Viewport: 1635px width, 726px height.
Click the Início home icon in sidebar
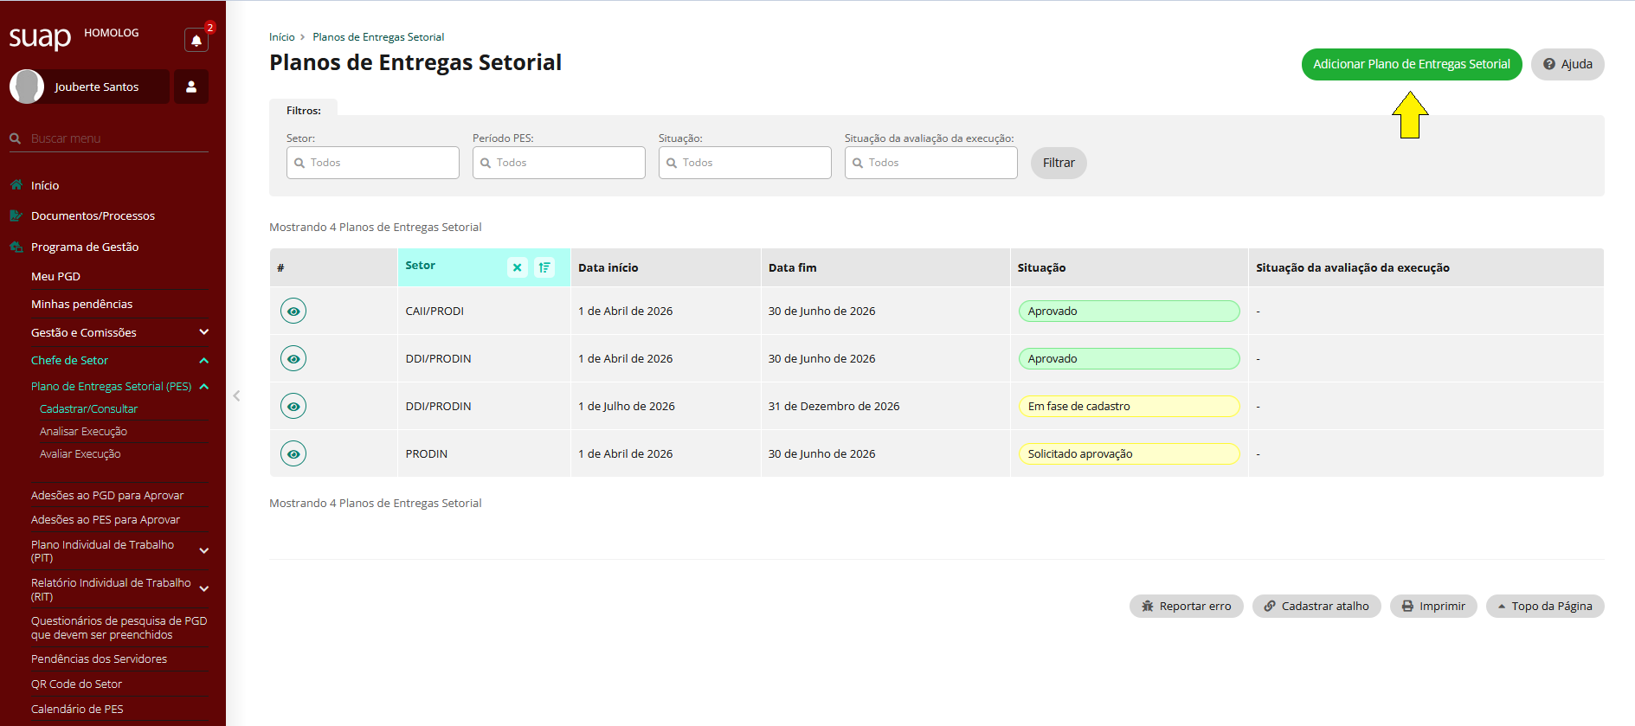tap(16, 185)
